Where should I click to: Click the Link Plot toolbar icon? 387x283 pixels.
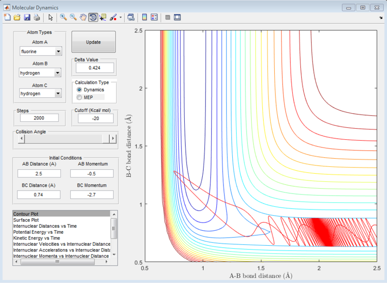point(131,17)
